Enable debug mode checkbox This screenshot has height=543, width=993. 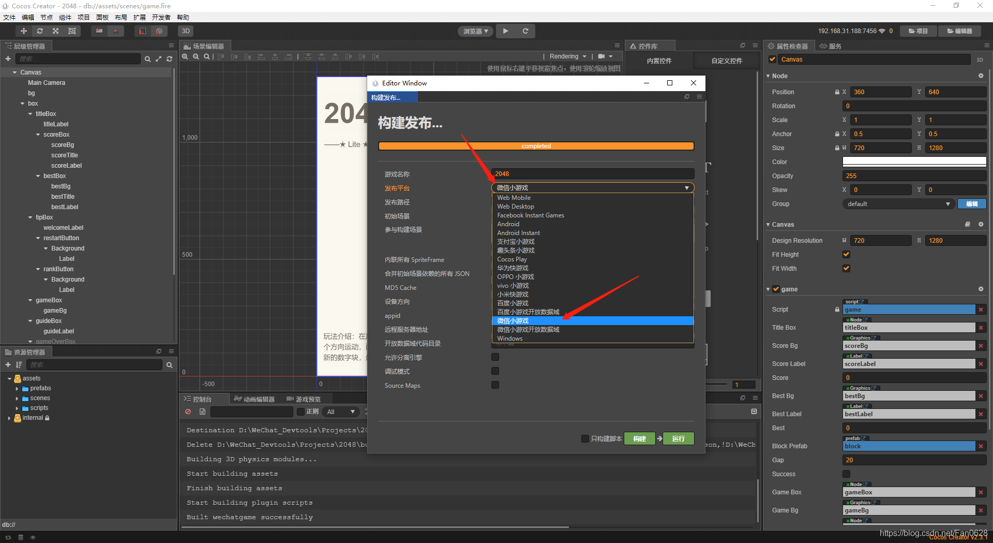click(x=495, y=371)
